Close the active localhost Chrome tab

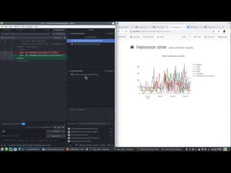click(184, 27)
